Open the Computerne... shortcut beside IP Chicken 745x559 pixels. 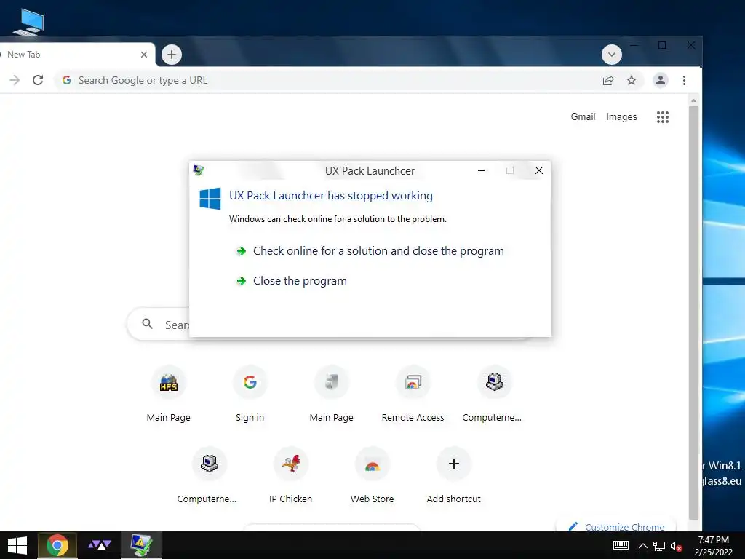click(210, 464)
